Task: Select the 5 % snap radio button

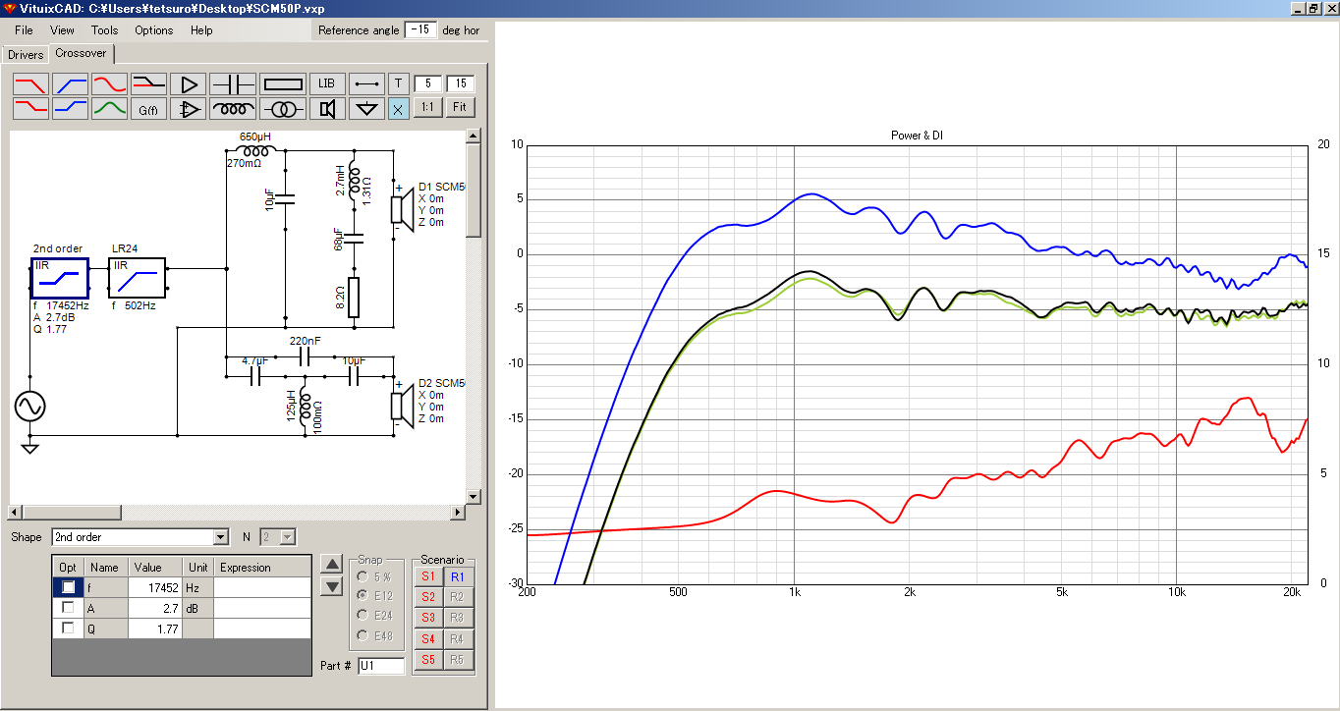Action: 363,576
